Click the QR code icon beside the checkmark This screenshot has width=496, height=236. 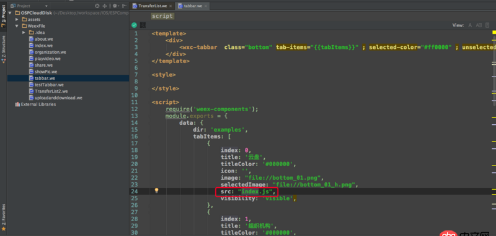(143, 25)
